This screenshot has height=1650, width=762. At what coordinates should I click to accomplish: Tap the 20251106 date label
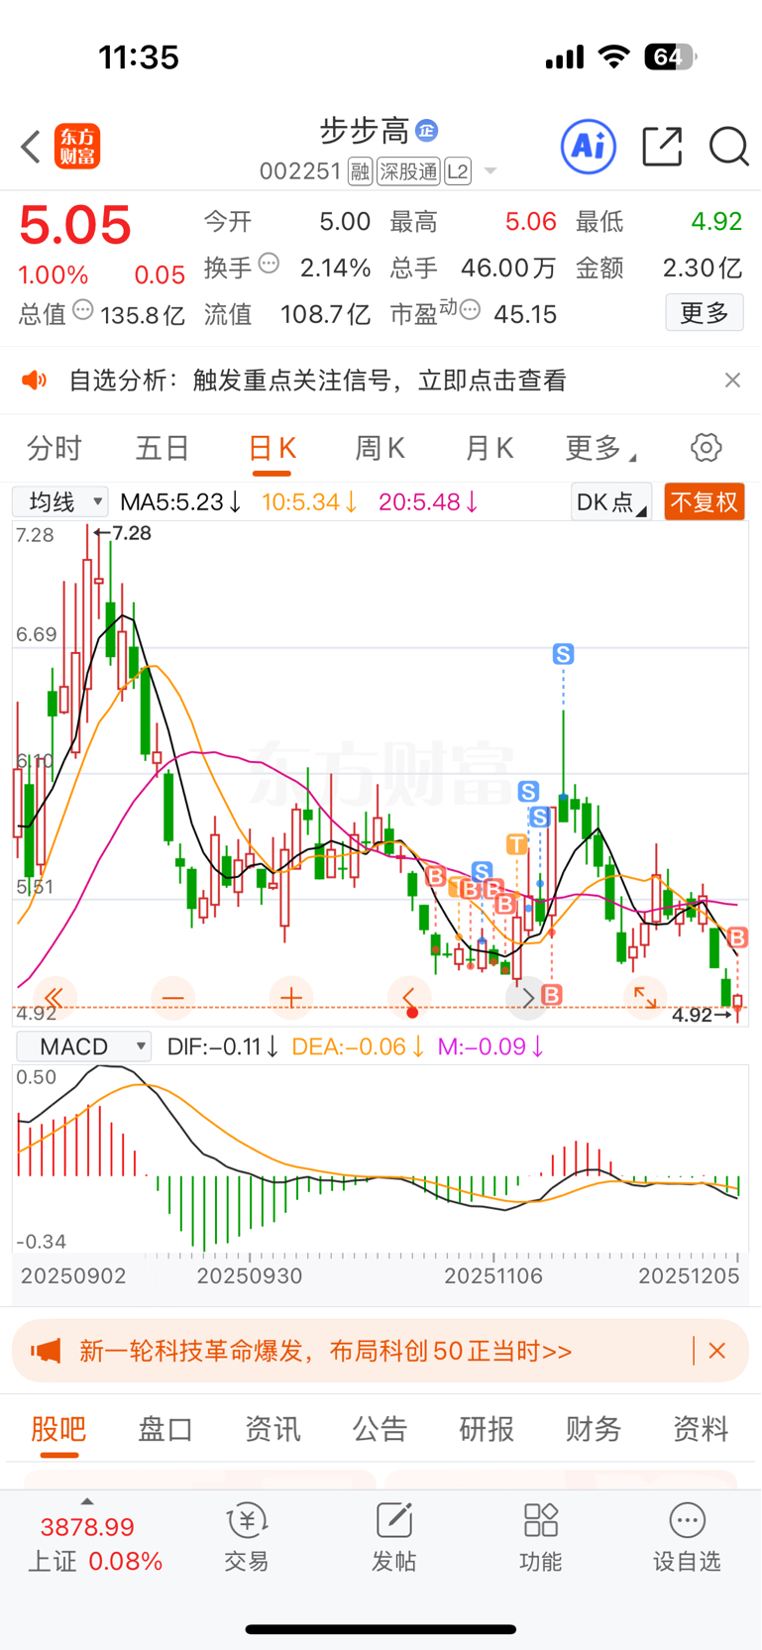tap(493, 1276)
